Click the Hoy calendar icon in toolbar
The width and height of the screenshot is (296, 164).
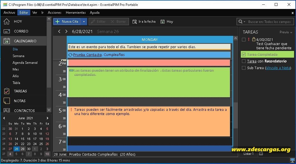(x=163, y=22)
